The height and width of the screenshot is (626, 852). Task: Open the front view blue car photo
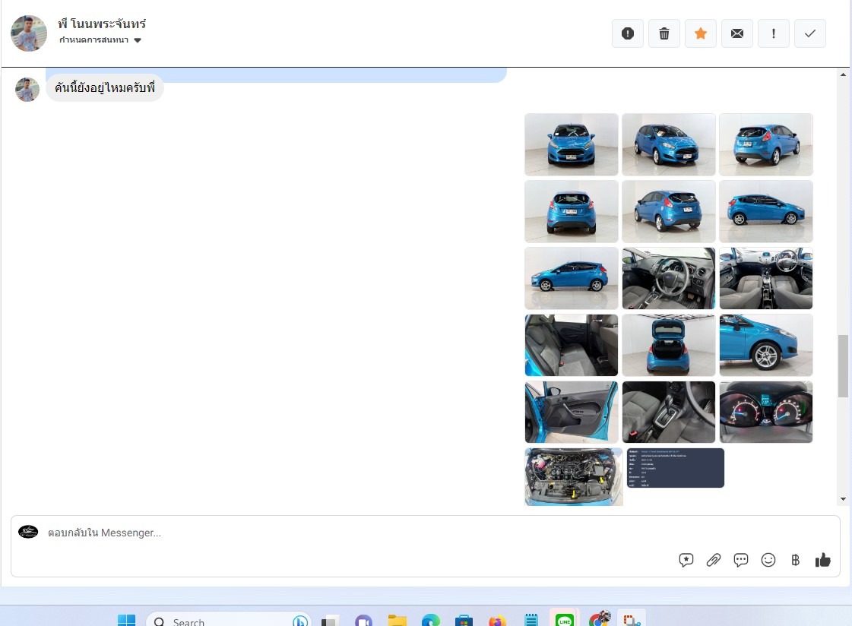572,144
